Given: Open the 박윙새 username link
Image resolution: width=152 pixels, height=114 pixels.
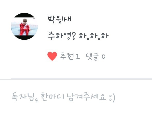Looking at the screenshot, I should (x=59, y=19).
